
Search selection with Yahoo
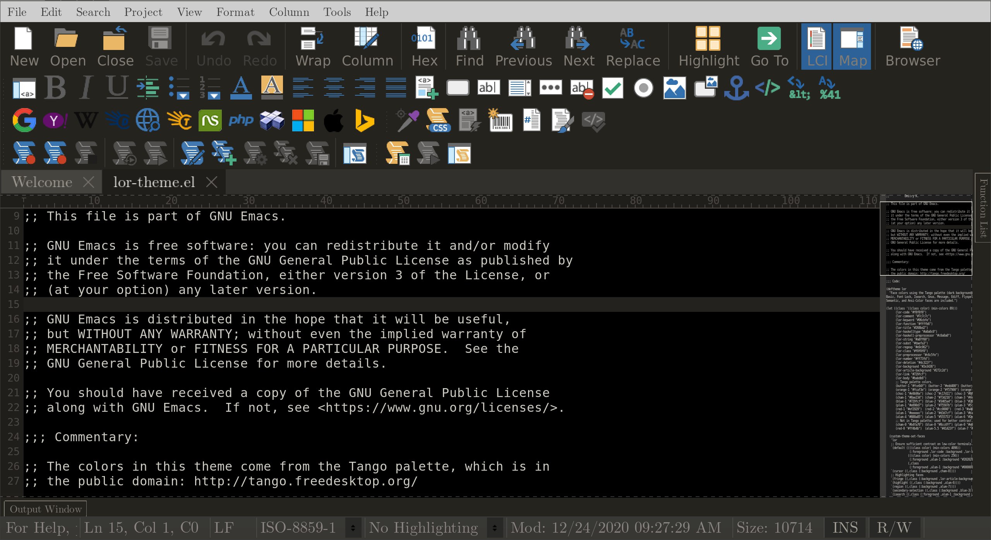[55, 121]
